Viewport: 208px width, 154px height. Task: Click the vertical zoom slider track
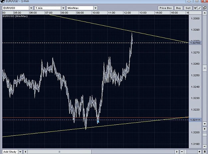[x=205, y=138]
